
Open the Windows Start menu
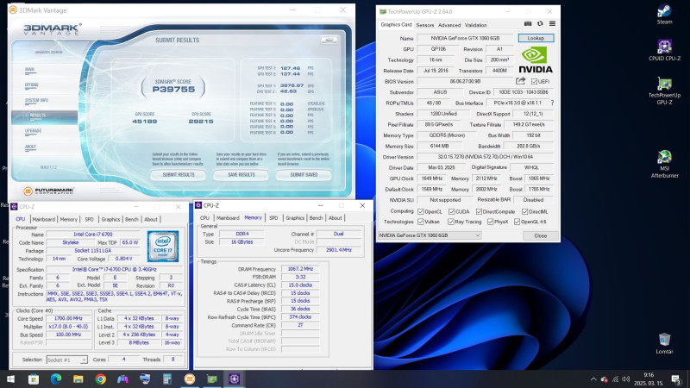tap(10, 379)
